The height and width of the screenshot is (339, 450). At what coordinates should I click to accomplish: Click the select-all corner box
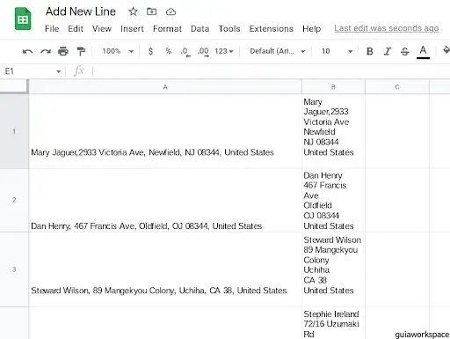[13, 86]
